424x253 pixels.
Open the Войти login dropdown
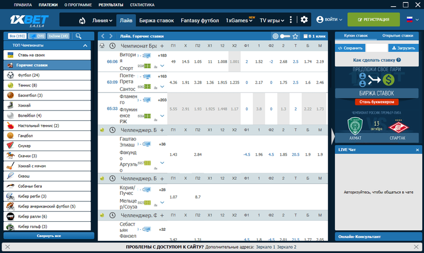(x=329, y=20)
